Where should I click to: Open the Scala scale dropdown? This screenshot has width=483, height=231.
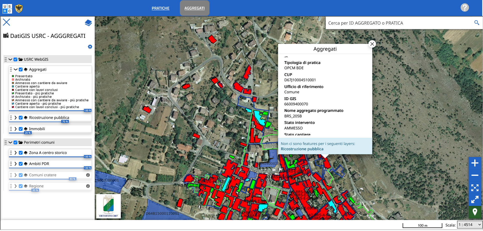[x=470, y=225]
